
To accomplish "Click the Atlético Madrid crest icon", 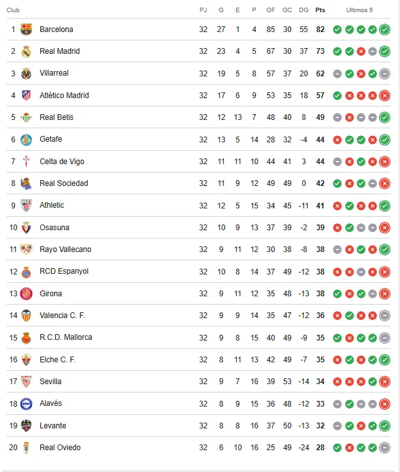I will 26,96.
